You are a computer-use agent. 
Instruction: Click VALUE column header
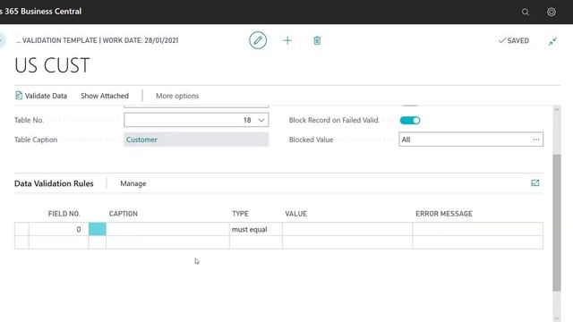pos(296,214)
